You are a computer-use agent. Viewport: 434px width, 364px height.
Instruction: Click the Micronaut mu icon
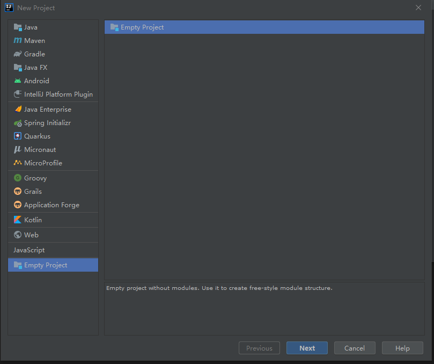click(18, 150)
